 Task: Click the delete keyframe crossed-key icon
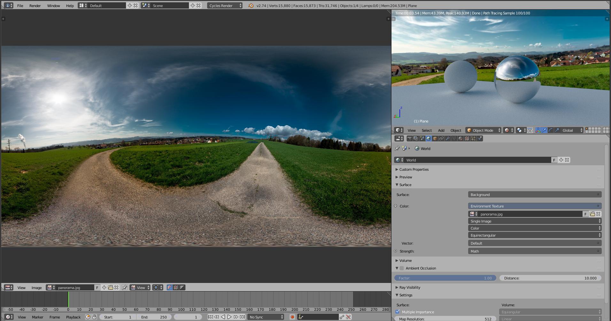coord(349,317)
